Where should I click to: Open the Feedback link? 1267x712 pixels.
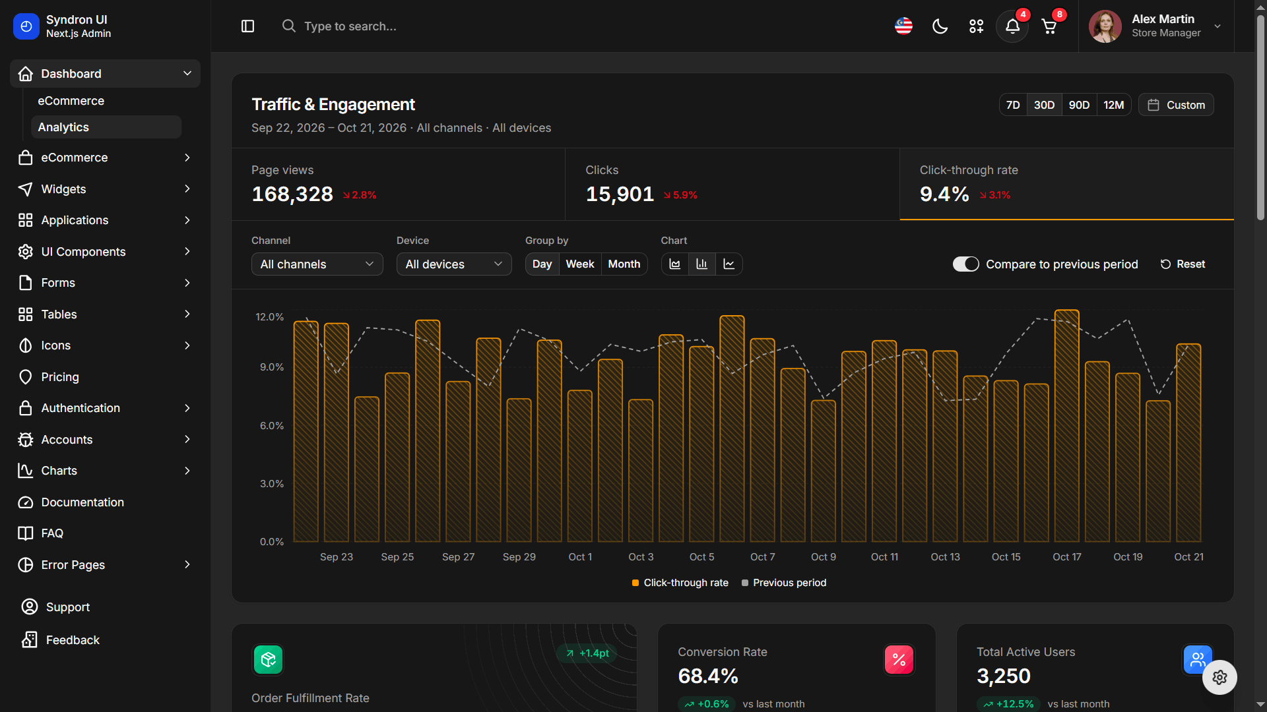[73, 640]
